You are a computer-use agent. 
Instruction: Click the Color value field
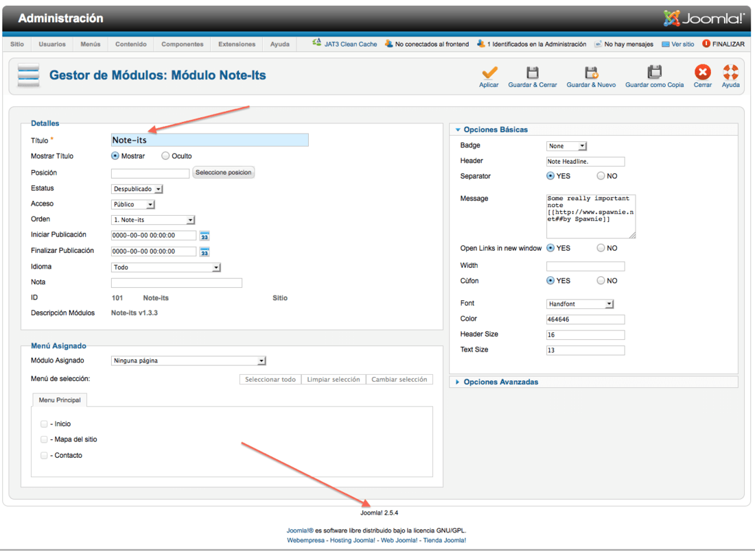(x=585, y=319)
